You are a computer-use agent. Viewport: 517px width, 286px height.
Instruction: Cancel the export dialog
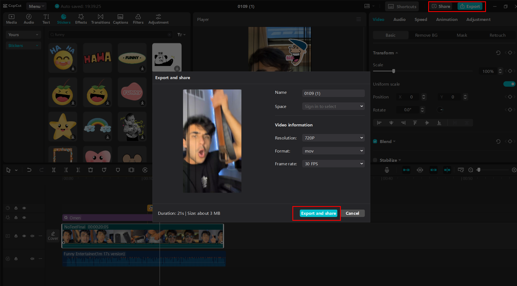coord(353,213)
